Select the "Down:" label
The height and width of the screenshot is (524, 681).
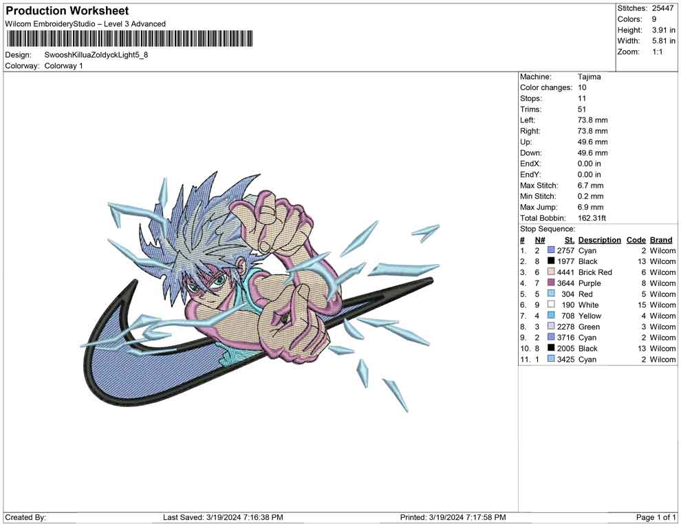coord(531,153)
